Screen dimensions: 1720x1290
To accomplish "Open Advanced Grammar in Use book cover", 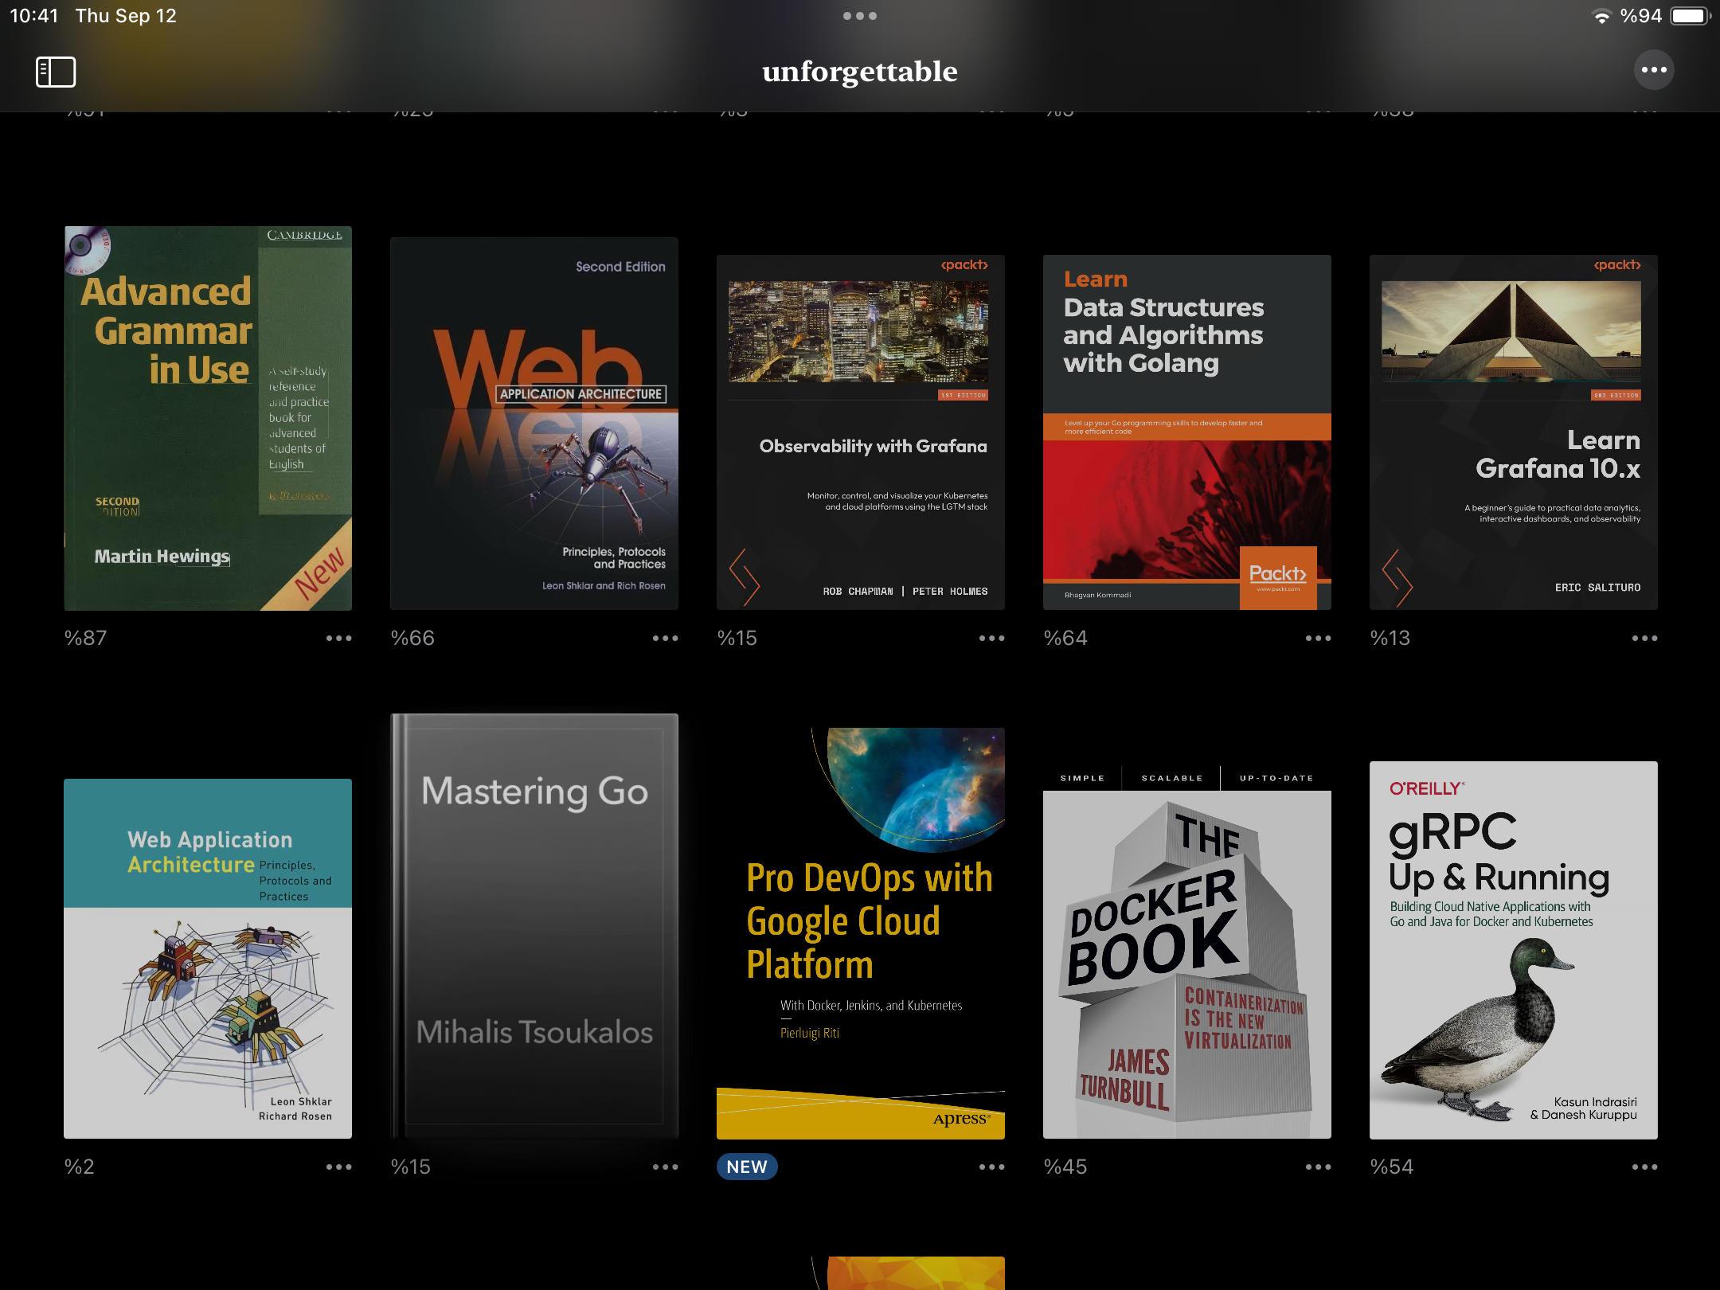I will [208, 418].
